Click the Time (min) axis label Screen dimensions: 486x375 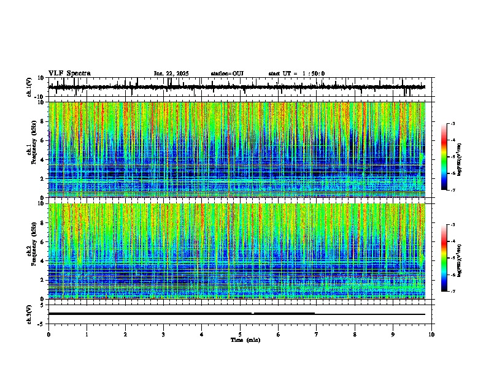(245, 340)
